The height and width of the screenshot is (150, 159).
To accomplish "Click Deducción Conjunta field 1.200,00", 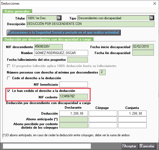I will point(132,114).
